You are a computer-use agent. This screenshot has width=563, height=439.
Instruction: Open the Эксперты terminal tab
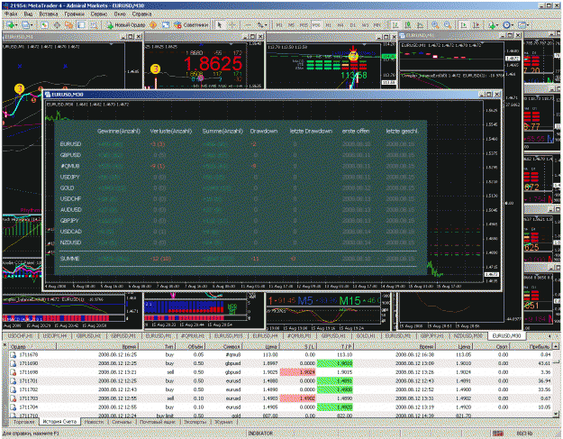[x=195, y=422]
